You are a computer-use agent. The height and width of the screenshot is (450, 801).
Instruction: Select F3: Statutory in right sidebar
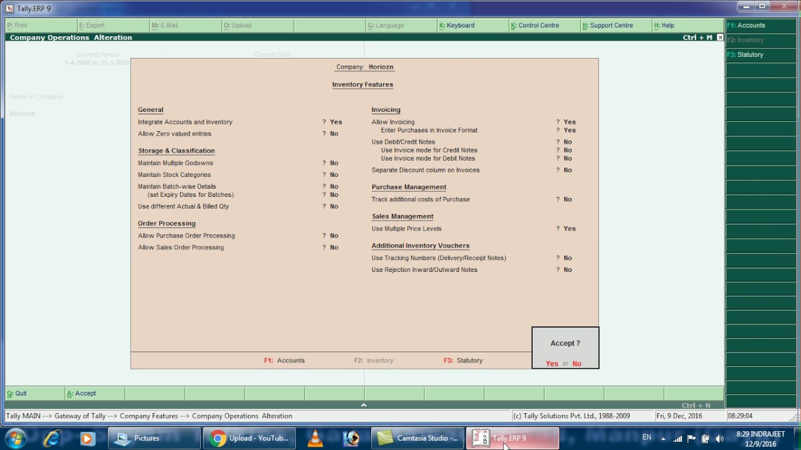(761, 54)
